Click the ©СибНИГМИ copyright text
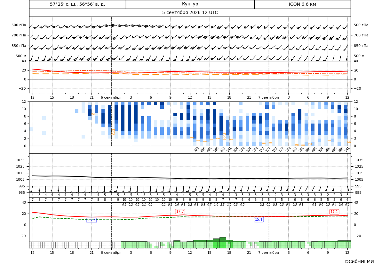The image size is (374, 264). (359, 261)
